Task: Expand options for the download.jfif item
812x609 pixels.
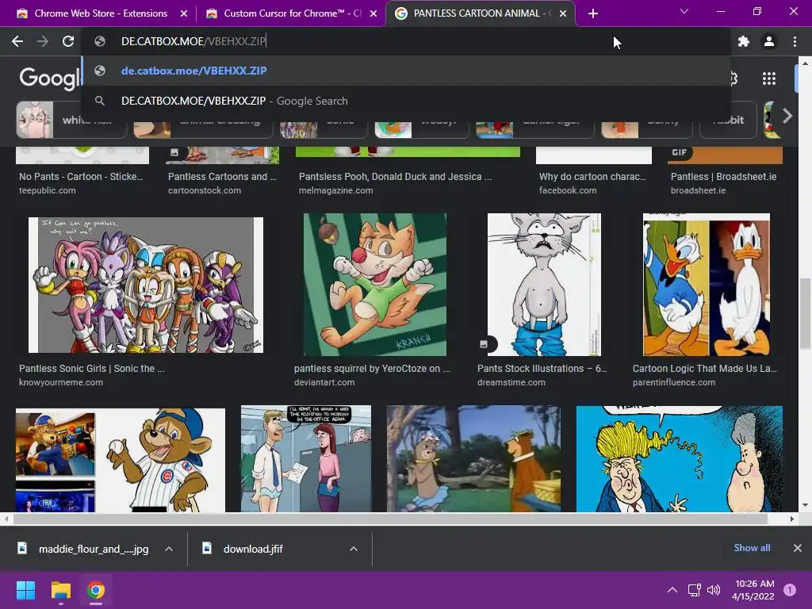Action: (354, 549)
